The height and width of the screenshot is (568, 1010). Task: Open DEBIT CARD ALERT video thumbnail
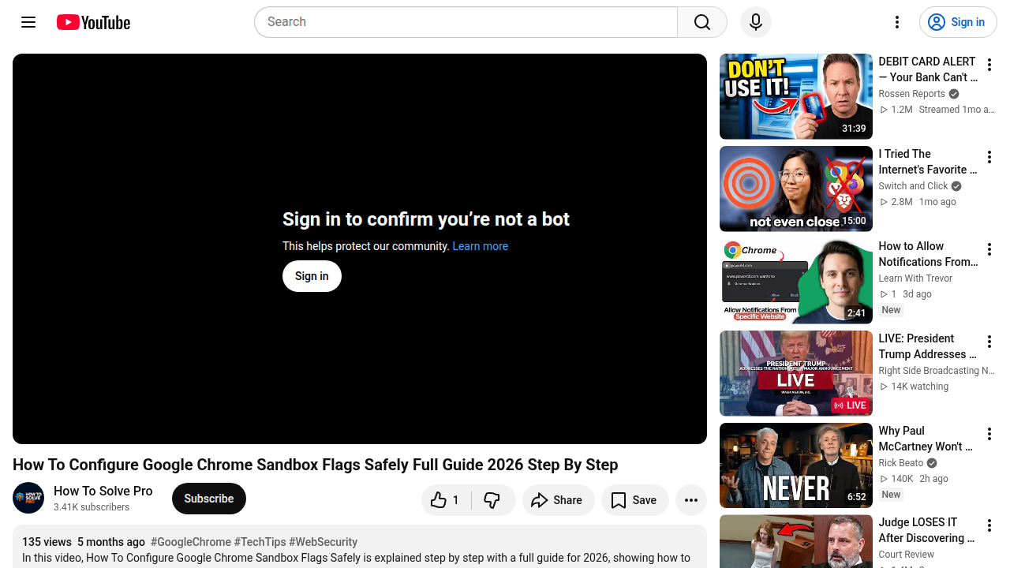[x=796, y=96]
